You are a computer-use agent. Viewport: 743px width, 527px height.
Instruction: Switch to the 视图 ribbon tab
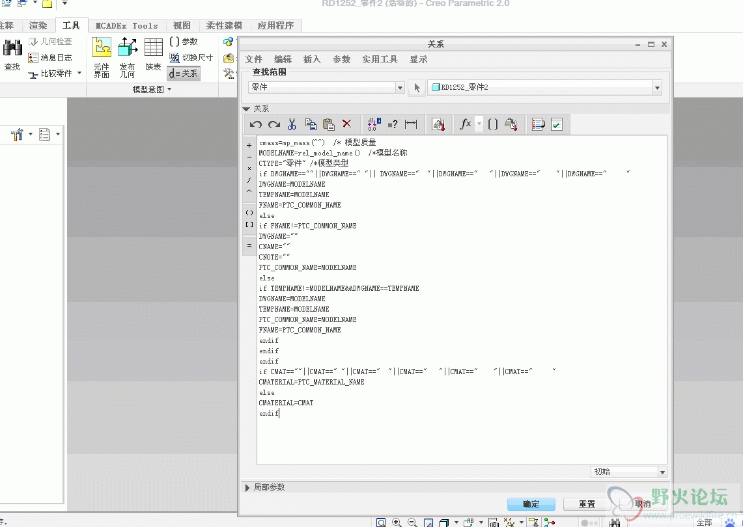tap(182, 25)
